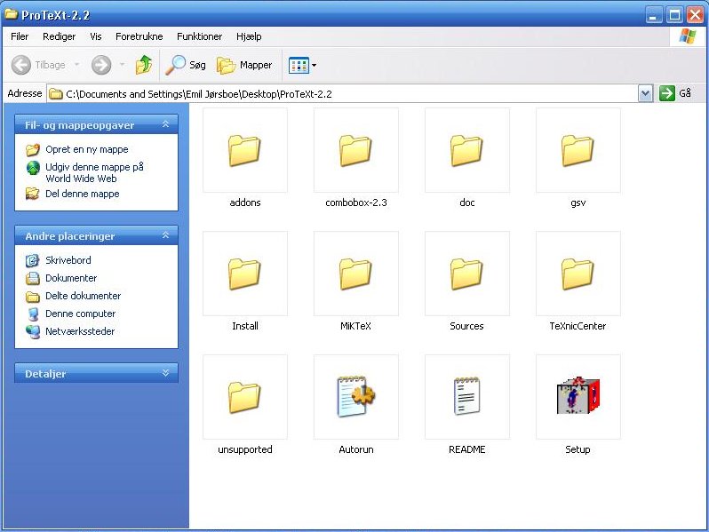Go up one folder level
Viewport: 709px width, 532px height.
(x=144, y=65)
